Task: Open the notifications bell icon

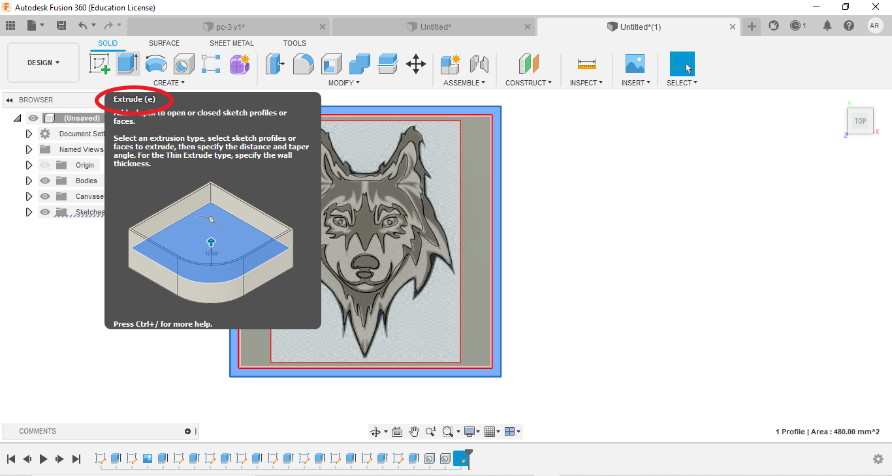Action: tap(827, 26)
